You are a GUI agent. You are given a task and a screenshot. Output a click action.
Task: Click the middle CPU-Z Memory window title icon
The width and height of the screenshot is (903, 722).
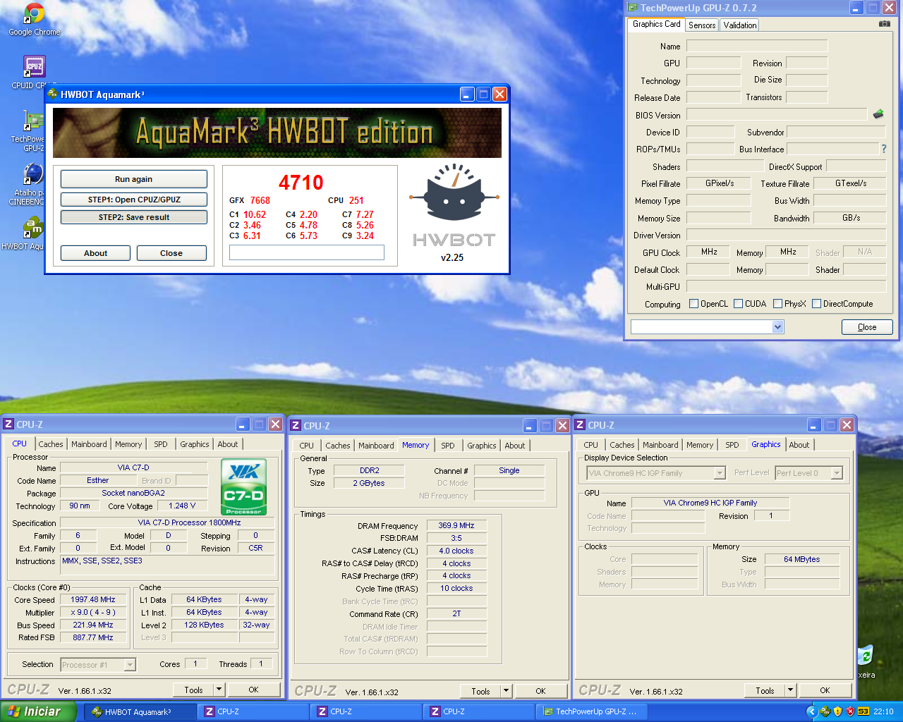296,425
